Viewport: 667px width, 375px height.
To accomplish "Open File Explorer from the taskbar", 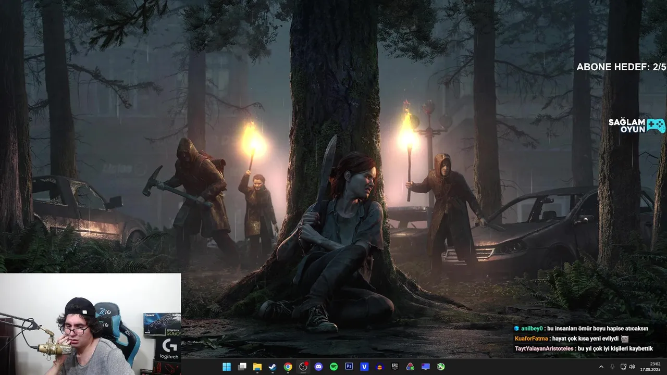I will pyautogui.click(x=257, y=367).
